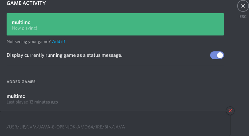The height and width of the screenshot is (136, 249).
Task: Click the 'Now playing!' status text
Action: 24,28
